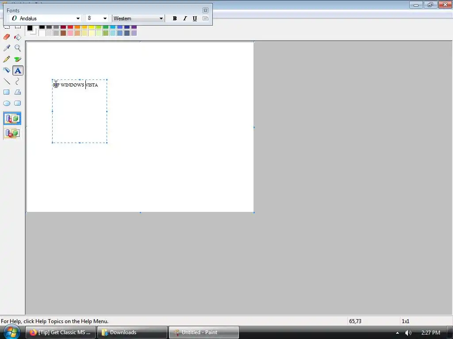Toggle Italic in the Fonts toolbar
This screenshot has height=339, width=453.
point(185,19)
